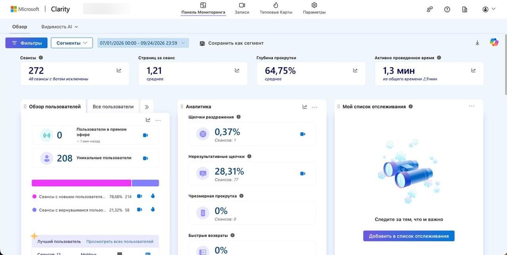The image size is (507, 255).
Task: Click the purple returning-users bar segment
Action: click(x=146, y=183)
